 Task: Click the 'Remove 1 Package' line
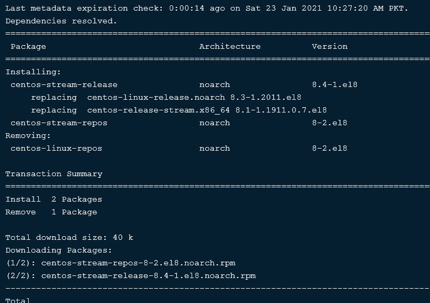coord(51,212)
